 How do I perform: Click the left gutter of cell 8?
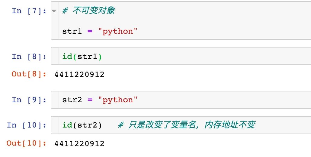tap(55, 56)
